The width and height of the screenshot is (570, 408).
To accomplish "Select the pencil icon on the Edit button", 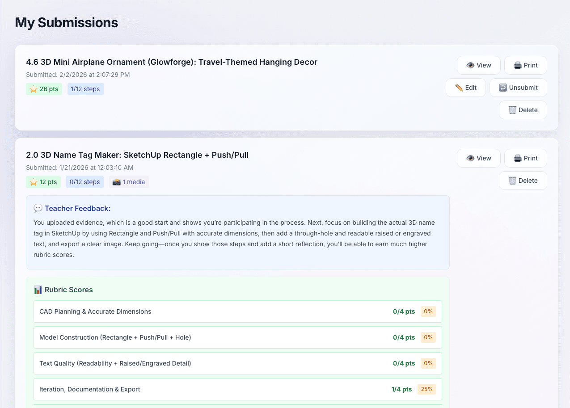I will 458,87.
